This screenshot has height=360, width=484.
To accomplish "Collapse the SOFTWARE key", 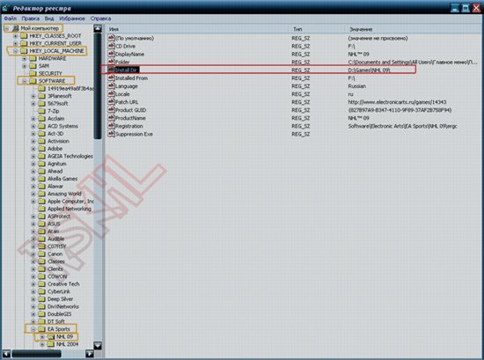I will pyautogui.click(x=25, y=81).
